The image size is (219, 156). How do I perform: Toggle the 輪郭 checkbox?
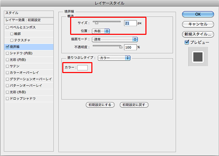[x=12, y=33]
